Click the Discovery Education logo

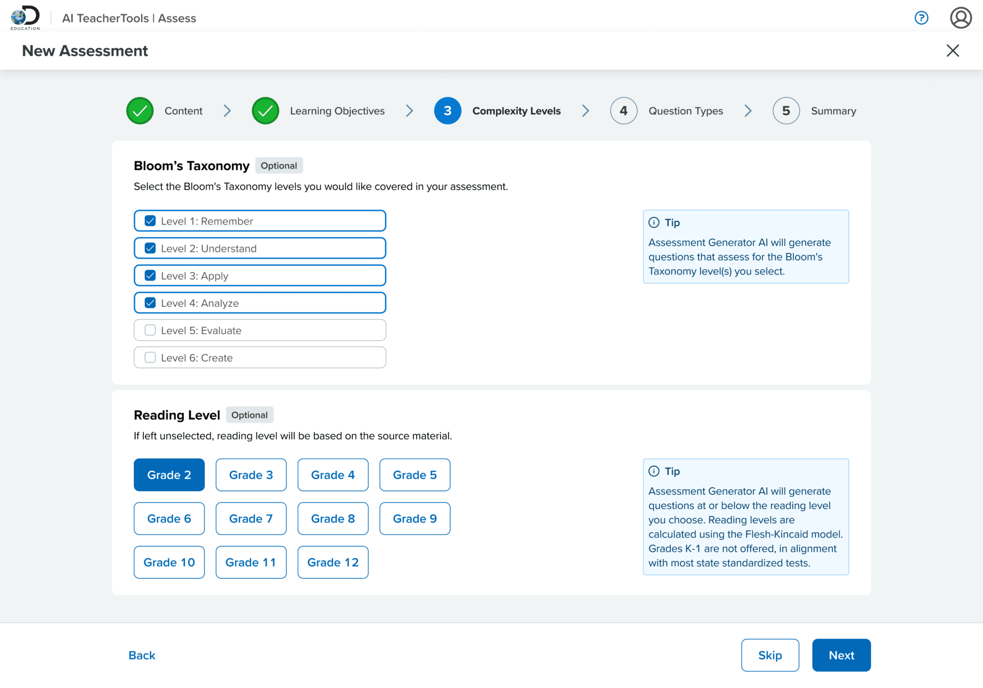click(x=25, y=17)
